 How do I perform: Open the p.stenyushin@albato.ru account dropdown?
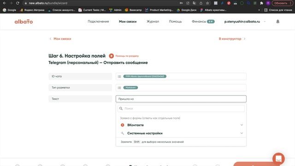click(x=245, y=22)
